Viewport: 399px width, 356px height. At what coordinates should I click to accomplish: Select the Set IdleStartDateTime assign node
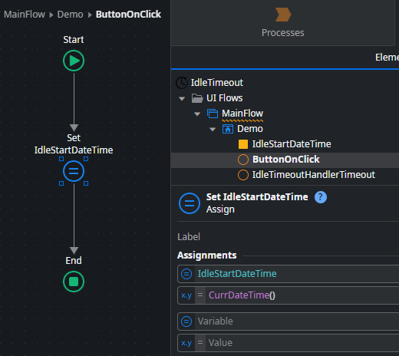click(x=74, y=171)
